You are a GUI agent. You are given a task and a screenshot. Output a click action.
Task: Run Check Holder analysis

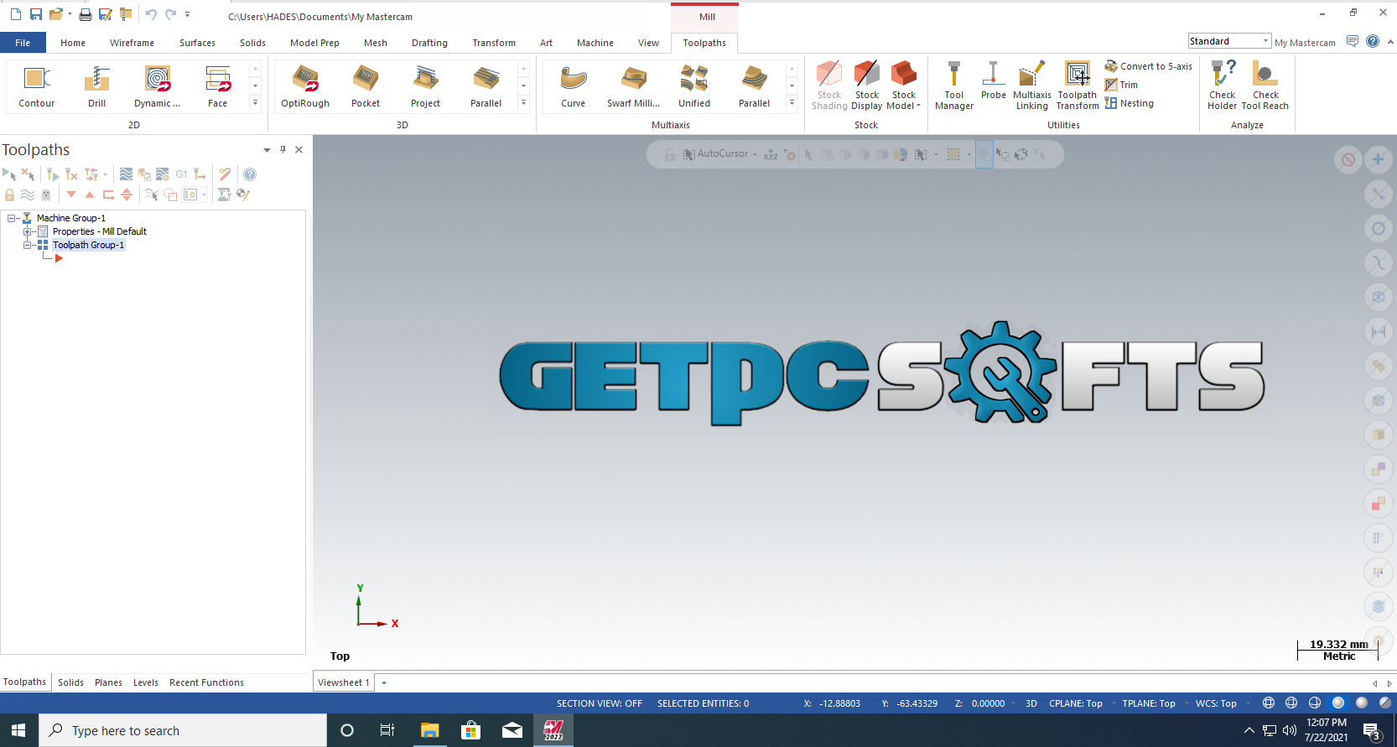[1222, 86]
